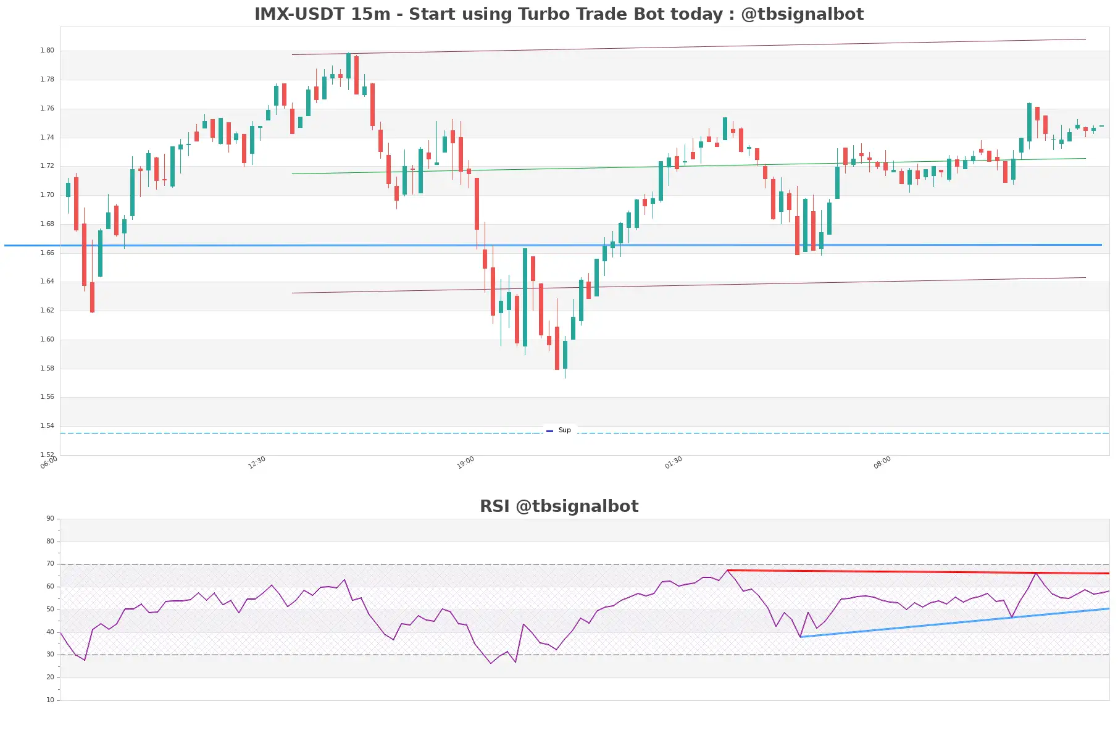Click the RSI axis label 10
1118x746 pixels.
click(50, 700)
